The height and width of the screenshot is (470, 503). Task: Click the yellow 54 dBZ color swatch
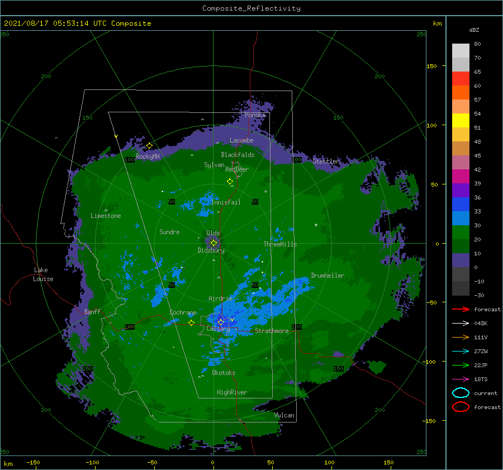[461, 120]
